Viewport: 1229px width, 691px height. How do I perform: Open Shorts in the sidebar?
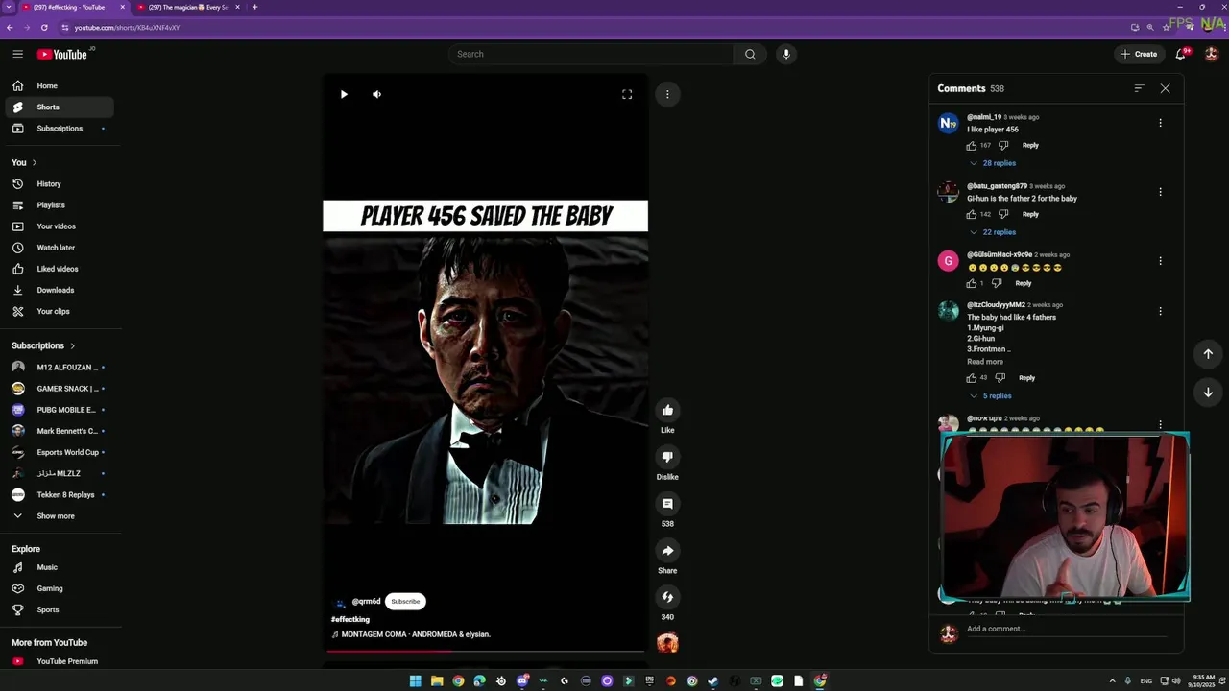coord(58,107)
